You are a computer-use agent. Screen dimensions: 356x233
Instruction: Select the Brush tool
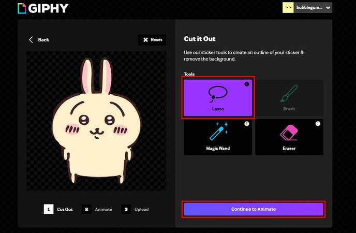(289, 98)
